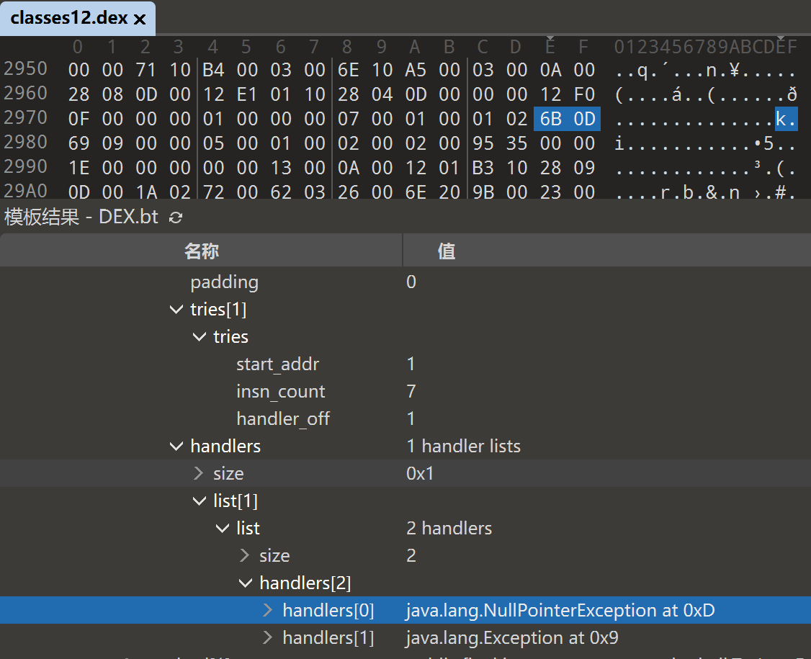Select hex byte 1E in row 2990
This screenshot has width=811, height=659.
79,168
